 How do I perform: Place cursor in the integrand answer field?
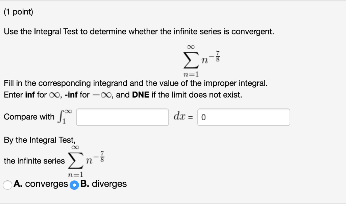click(x=122, y=117)
